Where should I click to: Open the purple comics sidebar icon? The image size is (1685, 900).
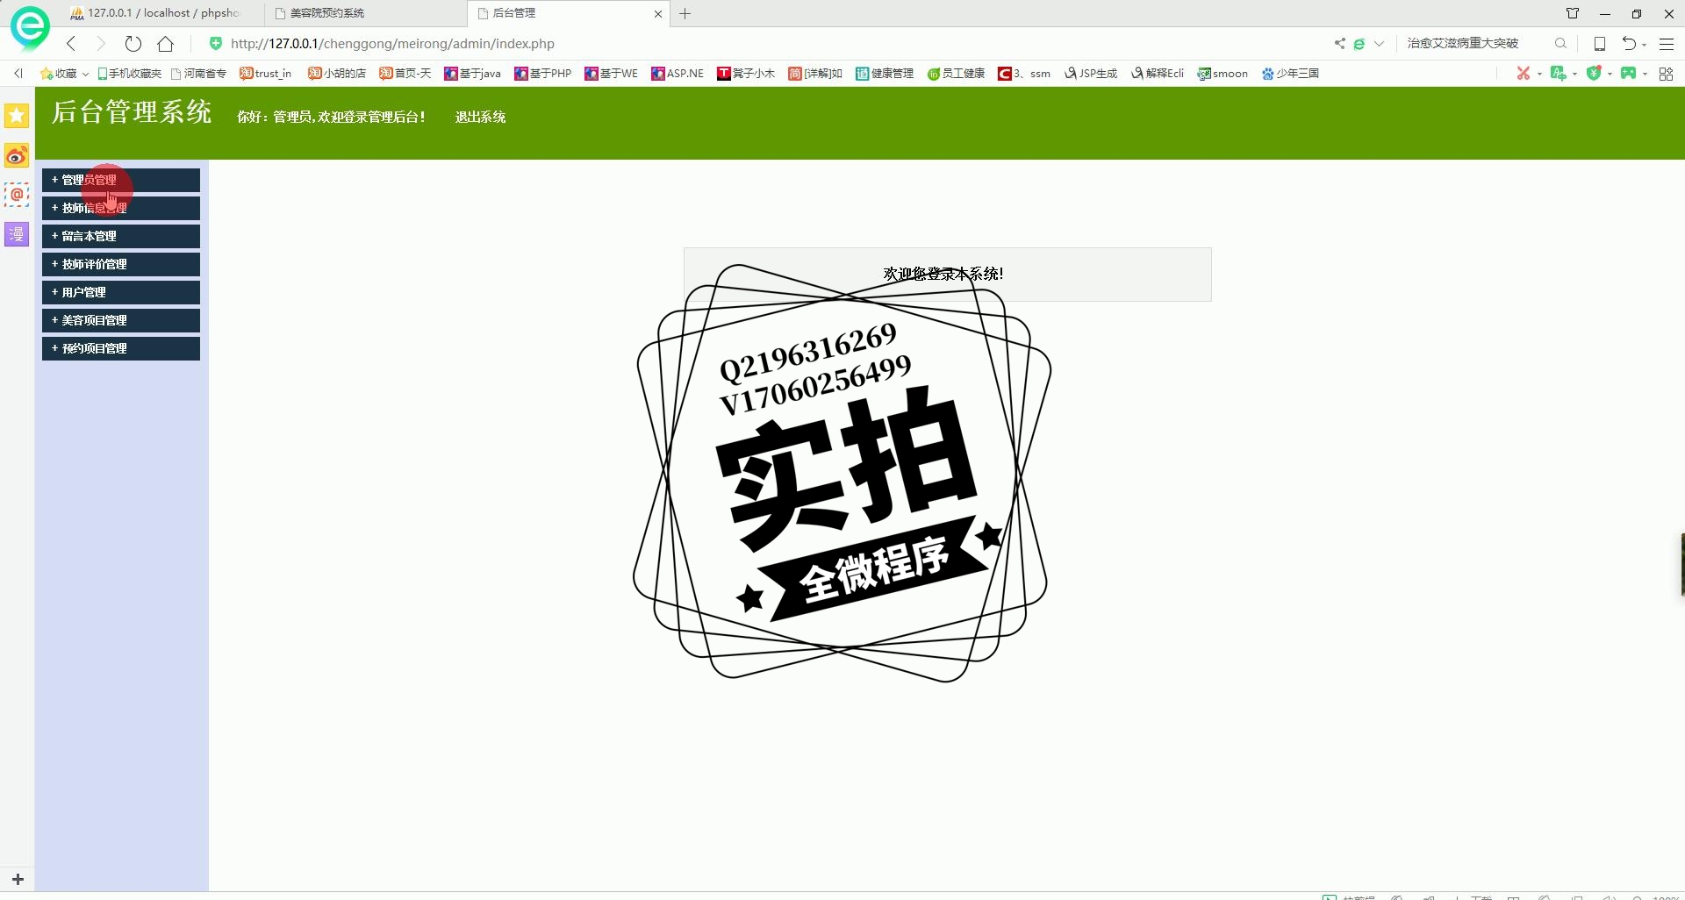tap(17, 234)
